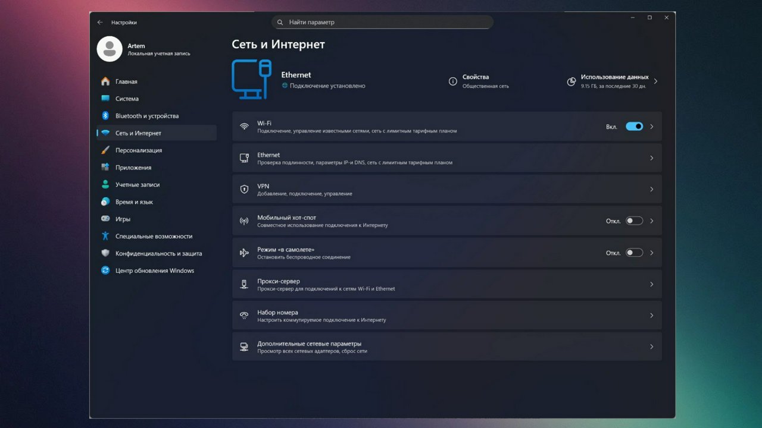
Task: Click the Свойства info icon
Action: pyautogui.click(x=453, y=81)
